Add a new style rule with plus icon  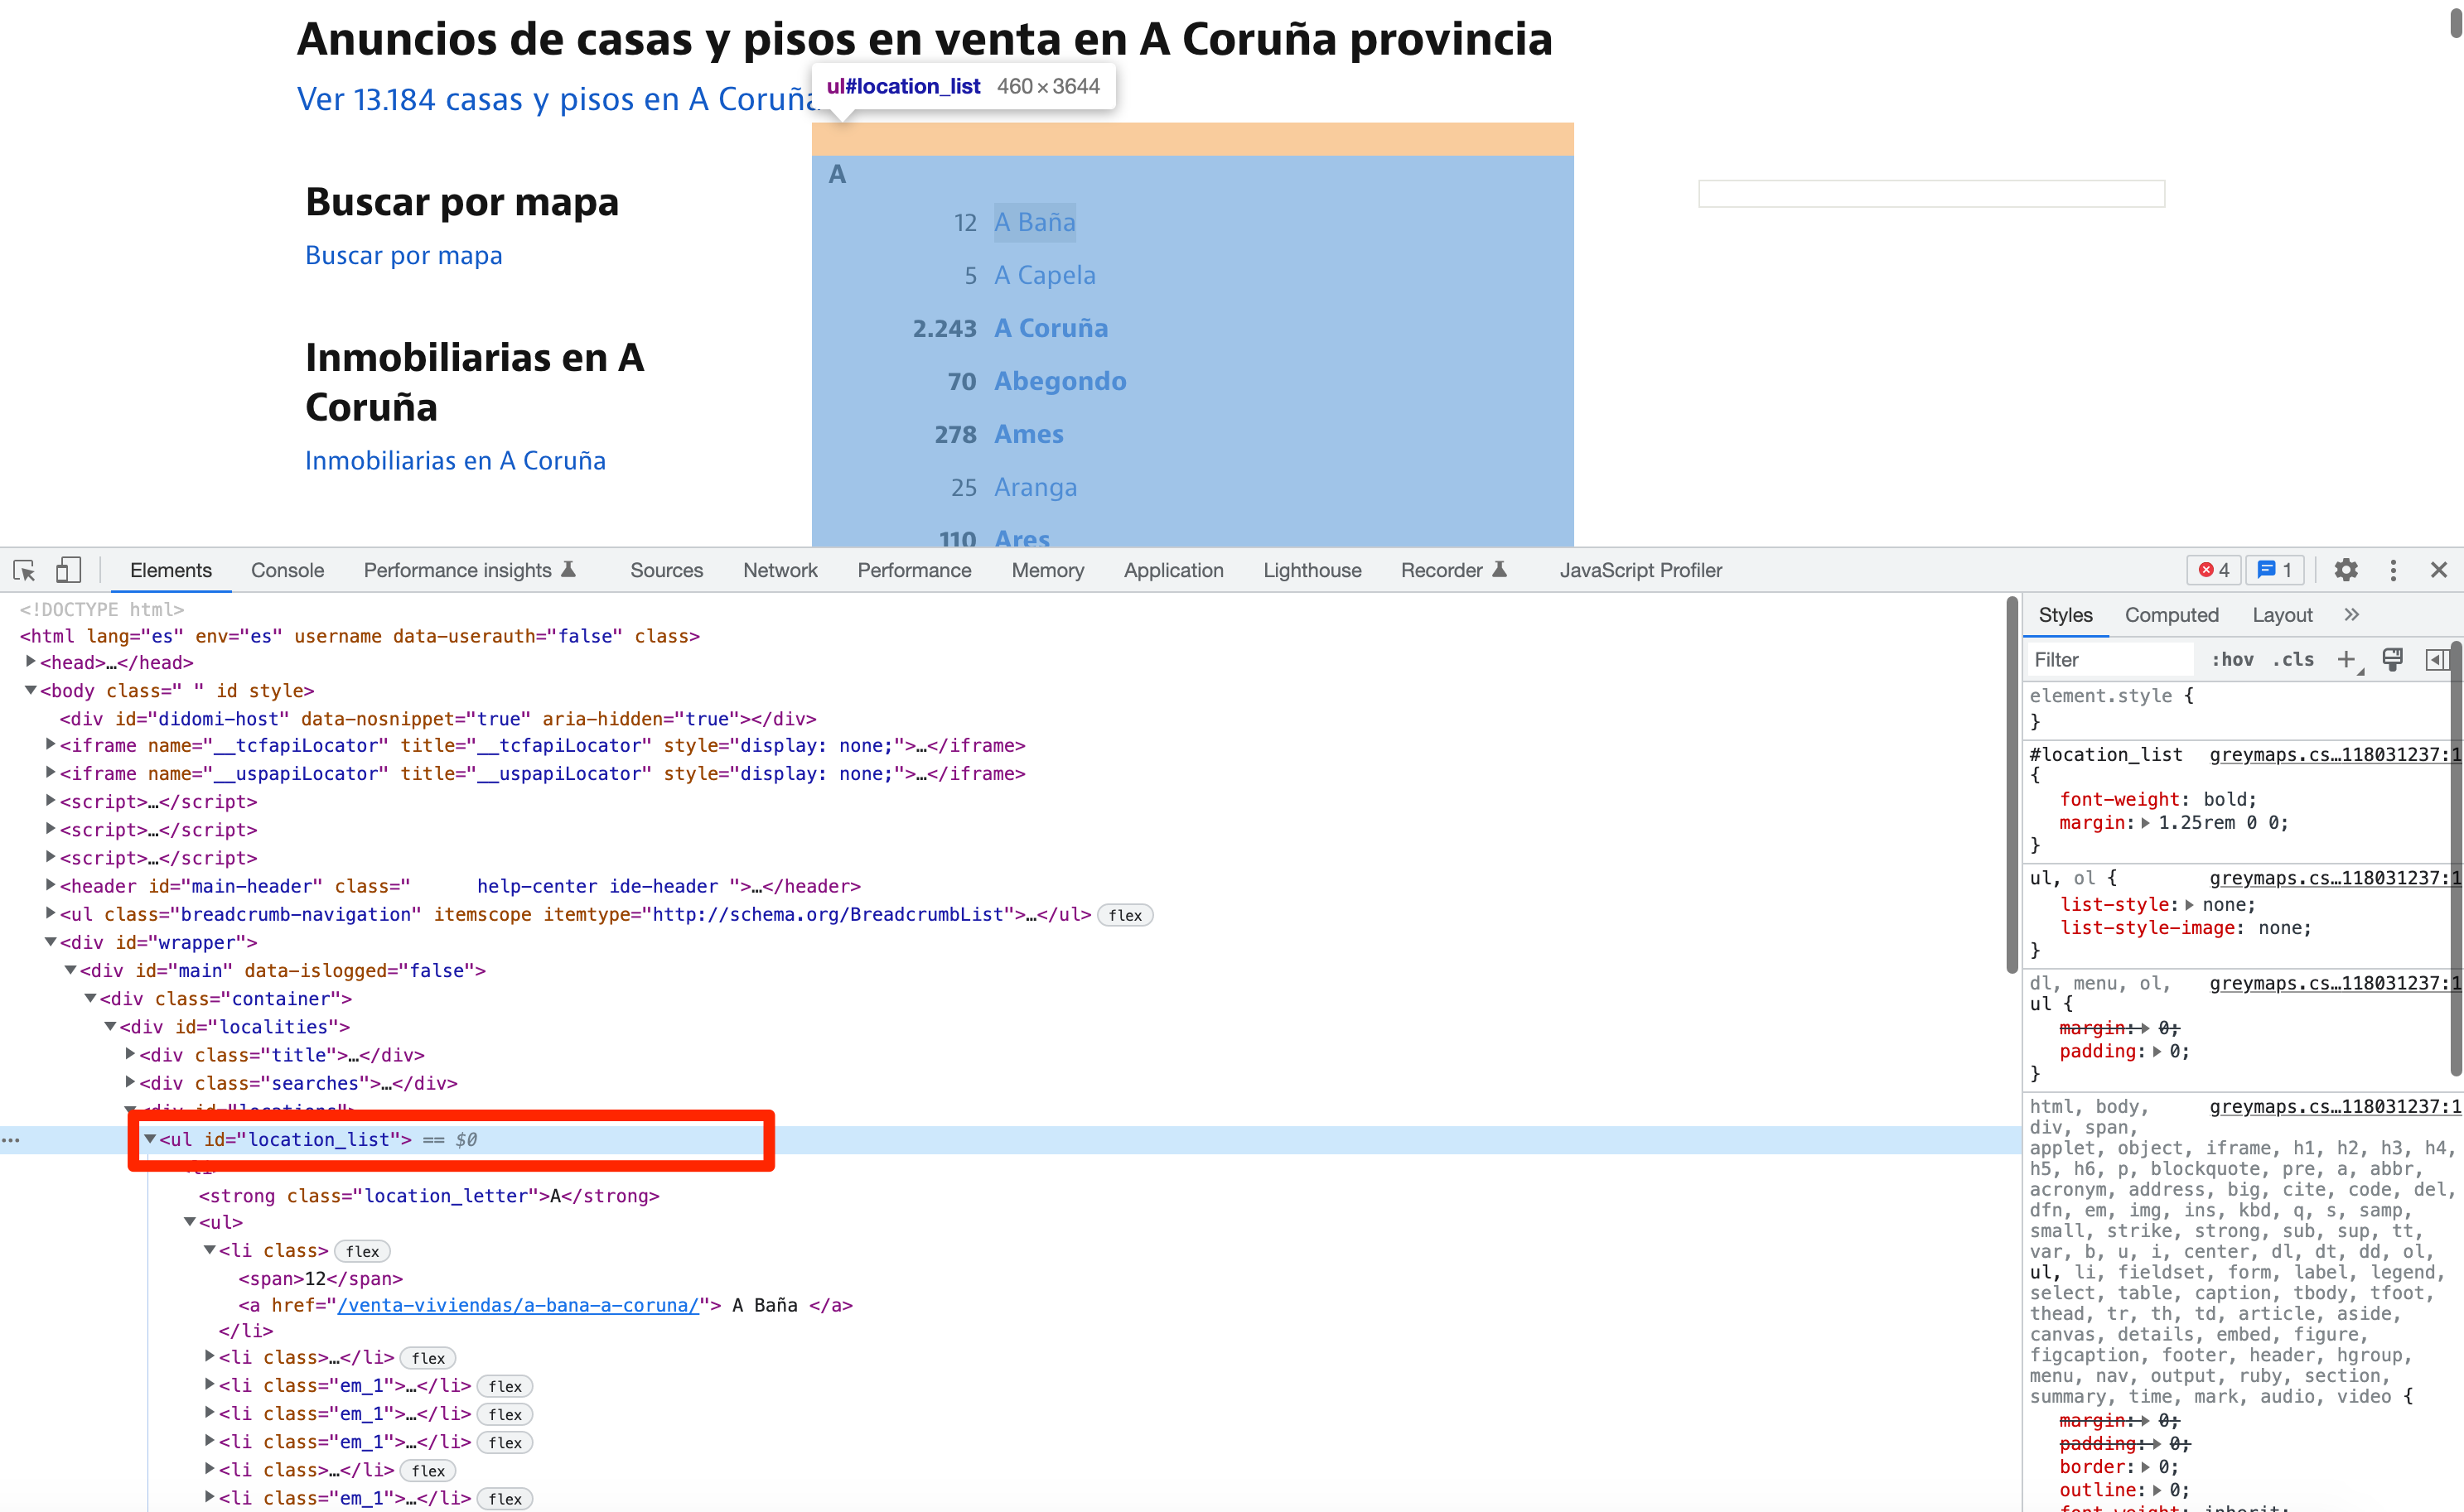click(x=2345, y=659)
